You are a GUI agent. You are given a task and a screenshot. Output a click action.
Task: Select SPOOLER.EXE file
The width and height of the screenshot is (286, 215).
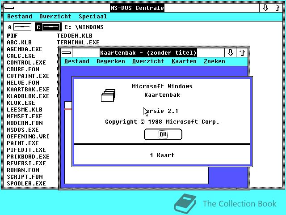26,184
